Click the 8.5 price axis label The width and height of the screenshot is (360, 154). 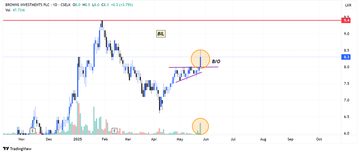tap(346, 50)
